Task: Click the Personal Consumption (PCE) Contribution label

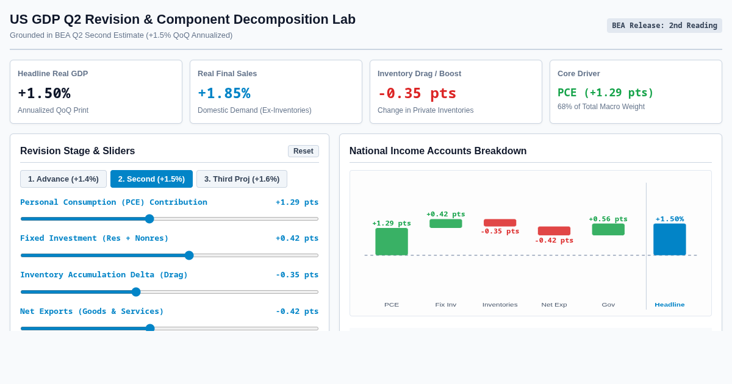Action: point(113,202)
